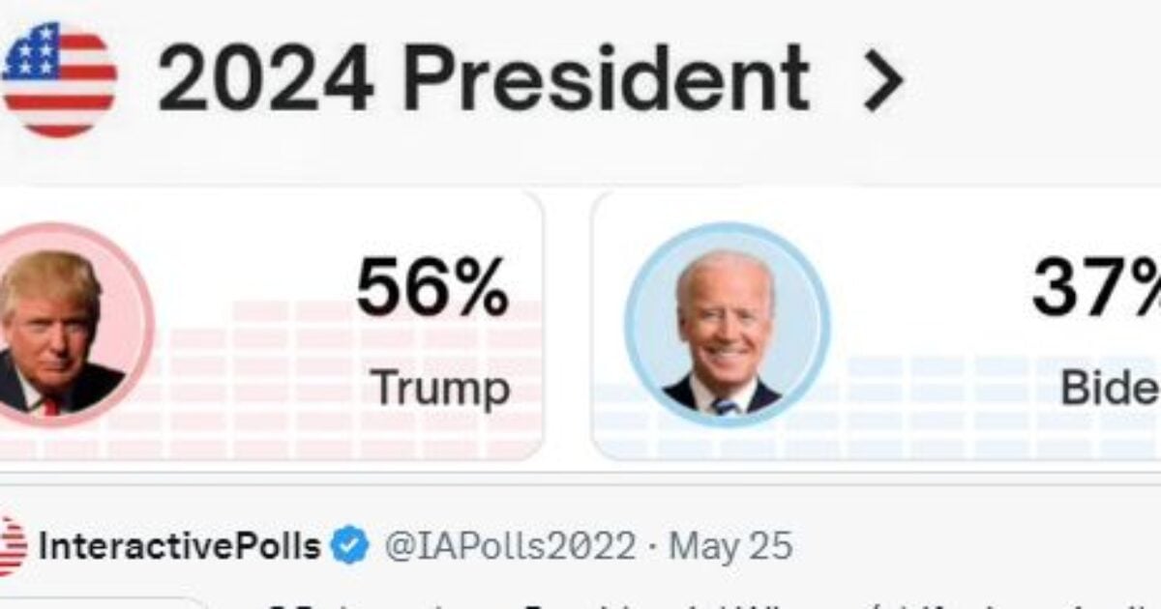This screenshot has width=1161, height=609.
Task: Click the US flag icon beside 2024 President
Action: 58,79
